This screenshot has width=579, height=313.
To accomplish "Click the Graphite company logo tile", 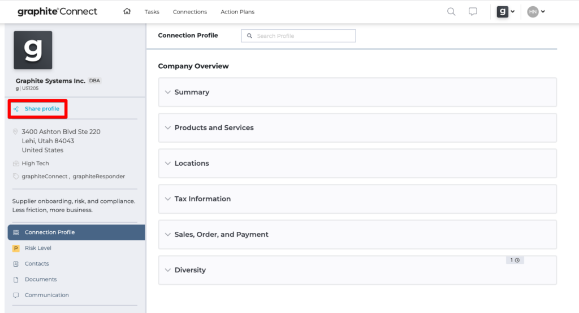I will point(33,50).
